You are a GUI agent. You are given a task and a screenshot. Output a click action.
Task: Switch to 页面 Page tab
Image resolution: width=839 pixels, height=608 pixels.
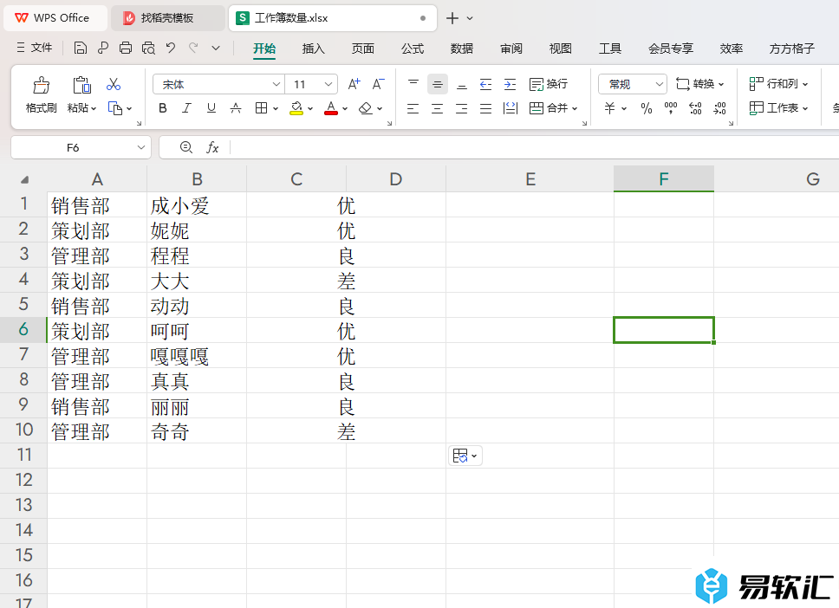coord(363,49)
